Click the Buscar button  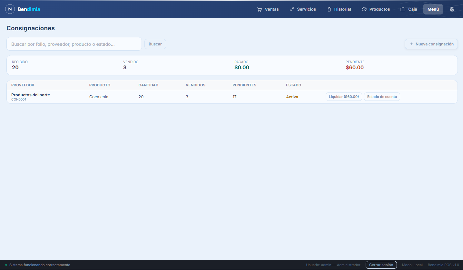tap(155, 44)
